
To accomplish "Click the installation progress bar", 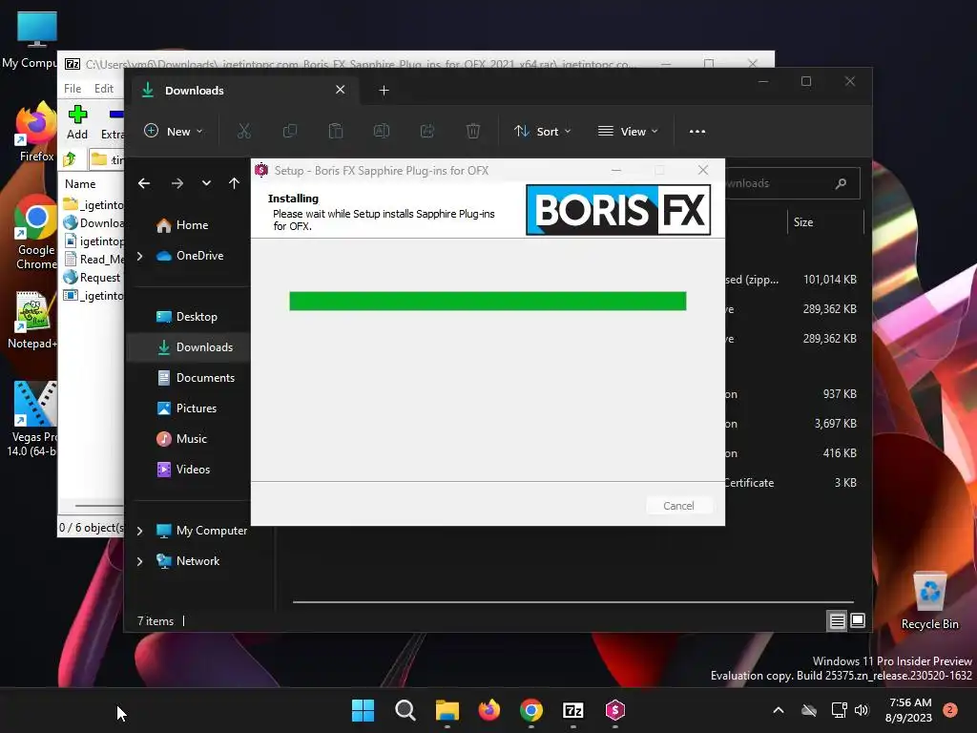I will 488,301.
